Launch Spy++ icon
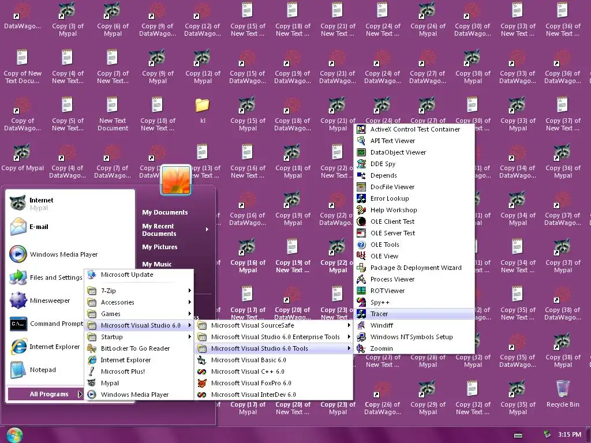This screenshot has height=443, width=591. point(361,302)
